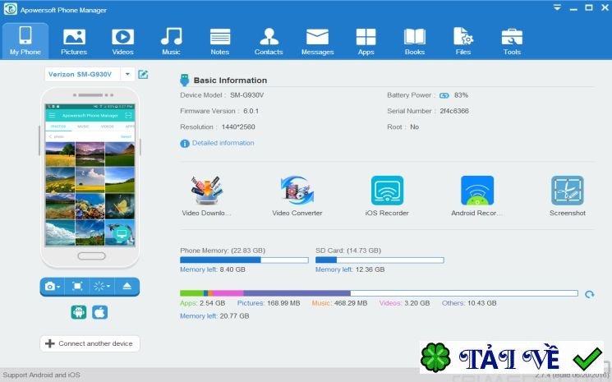Take a phone screenshot with camera button
612x382 pixels.
click(x=49, y=287)
